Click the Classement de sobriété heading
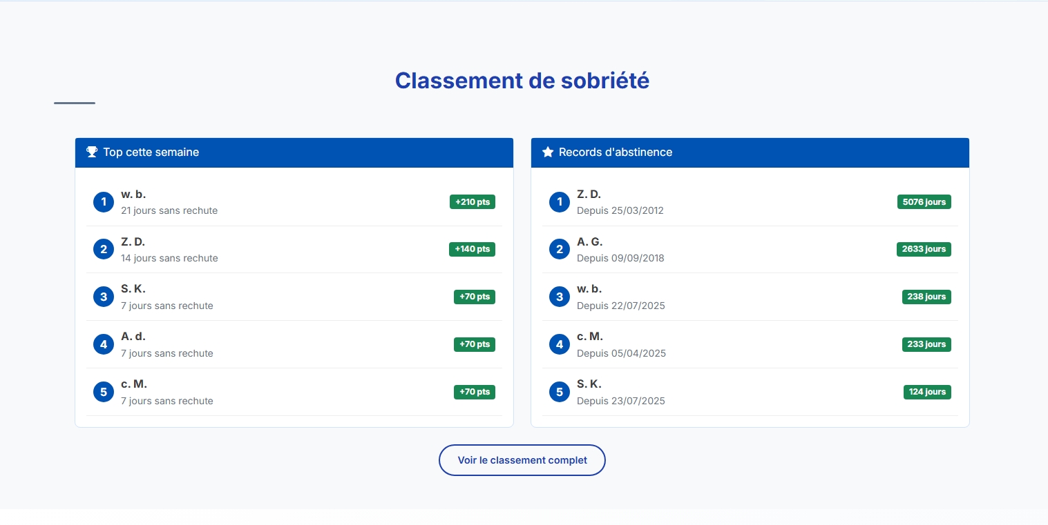 click(522, 81)
